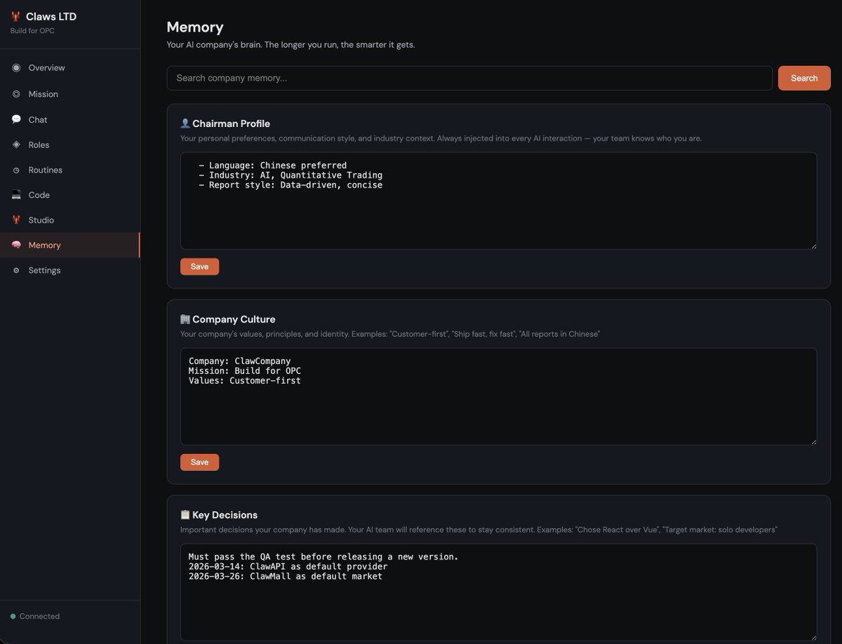The height and width of the screenshot is (644, 842).
Task: Click the Search company memory field
Action: (x=469, y=78)
